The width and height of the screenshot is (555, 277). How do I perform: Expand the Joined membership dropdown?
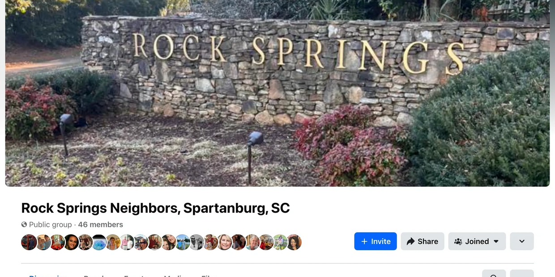pos(477,241)
